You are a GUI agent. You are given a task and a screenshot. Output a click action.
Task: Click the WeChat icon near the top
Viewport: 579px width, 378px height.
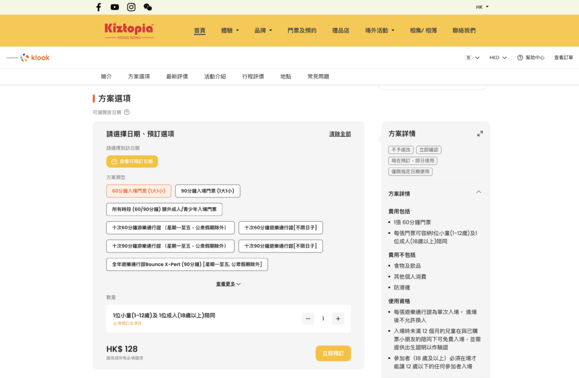148,7
